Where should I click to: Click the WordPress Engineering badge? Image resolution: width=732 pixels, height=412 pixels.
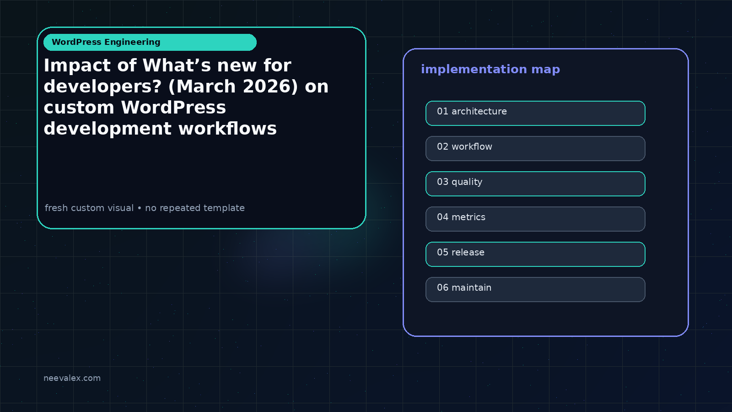pyautogui.click(x=150, y=42)
